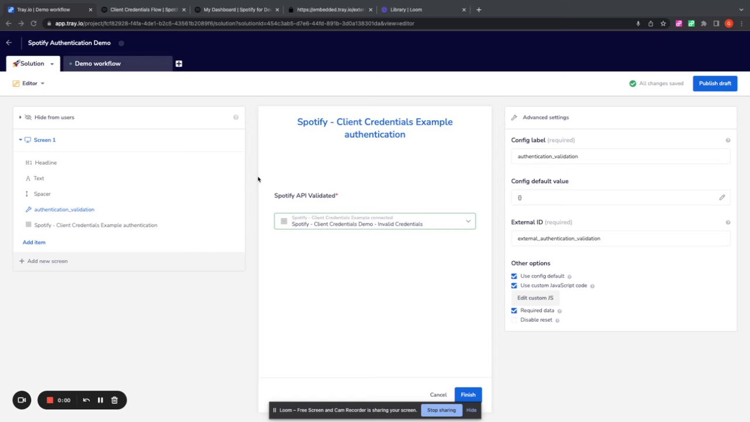Image resolution: width=750 pixels, height=422 pixels.
Task: Uncheck Use custom JavaScript code
Action: tap(514, 285)
